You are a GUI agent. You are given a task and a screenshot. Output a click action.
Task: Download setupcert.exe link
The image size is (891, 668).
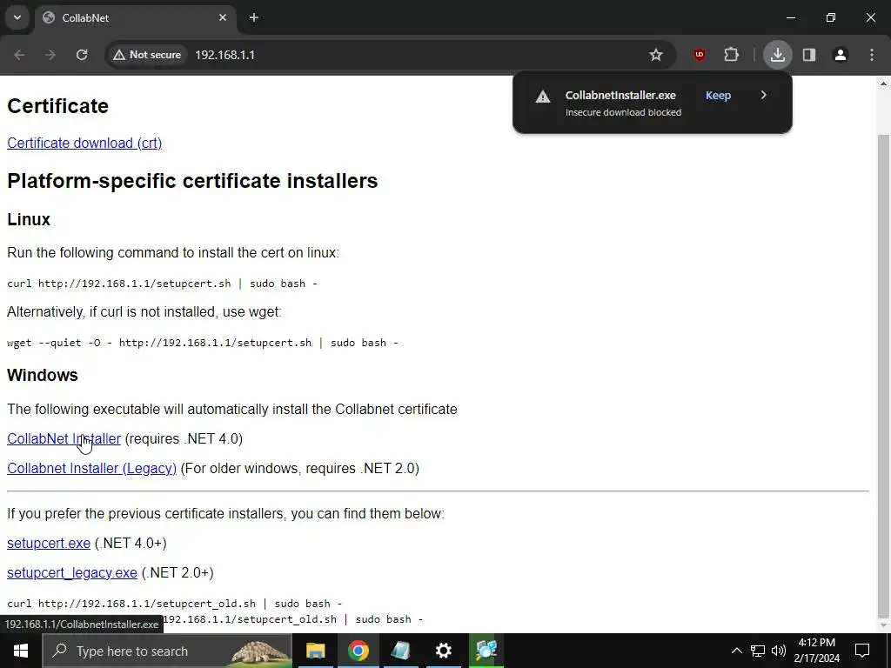click(x=49, y=543)
